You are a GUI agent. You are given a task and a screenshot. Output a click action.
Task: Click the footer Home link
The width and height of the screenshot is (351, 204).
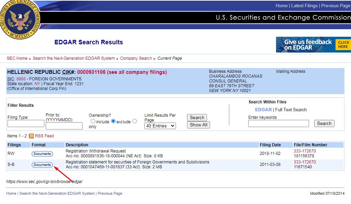tap(11, 193)
